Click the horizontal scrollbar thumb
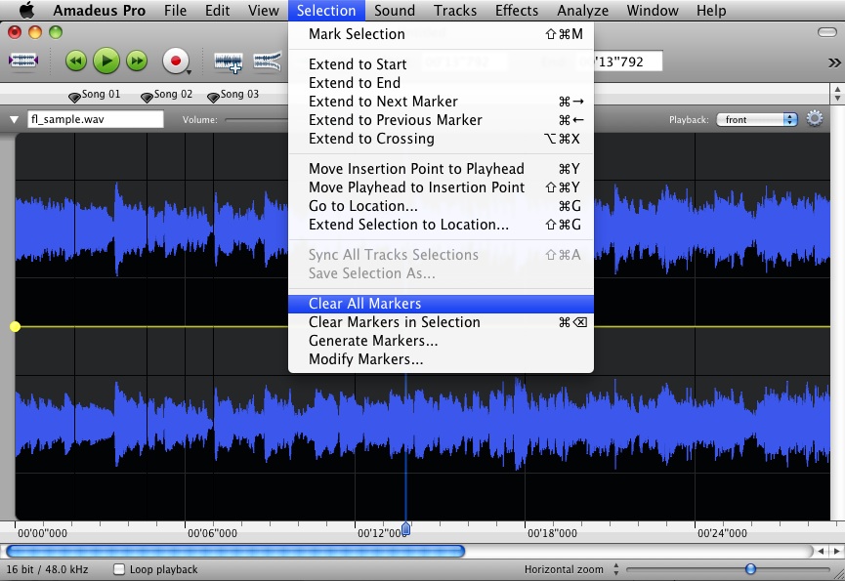 point(235,551)
